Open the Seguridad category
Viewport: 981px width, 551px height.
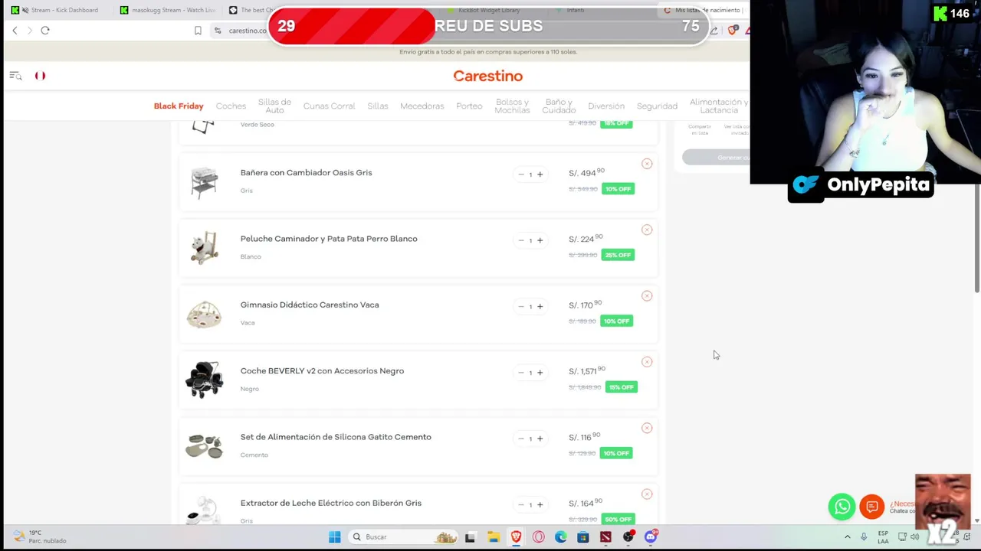coord(657,106)
